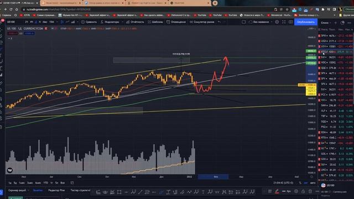Bookmark the page with the star icon
This screenshot has width=354, height=199.
click(287, 9)
